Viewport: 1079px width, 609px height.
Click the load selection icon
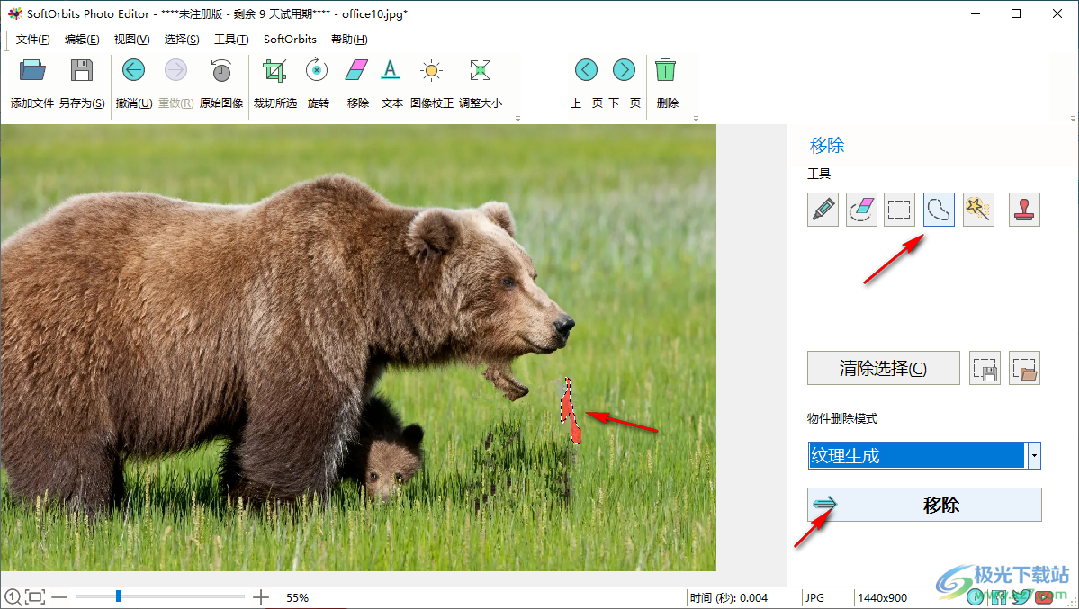[x=1024, y=367]
